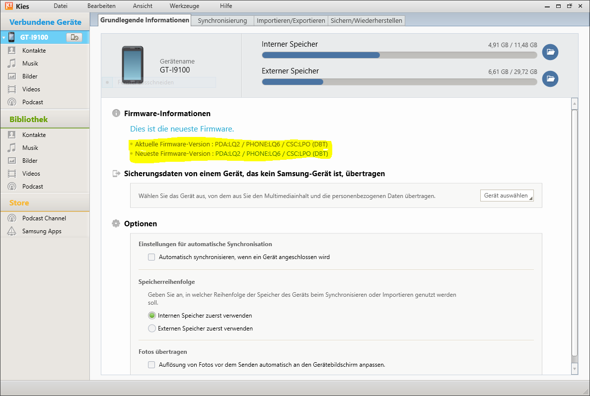Click the Sicherungsdaten transfer icon

click(116, 173)
